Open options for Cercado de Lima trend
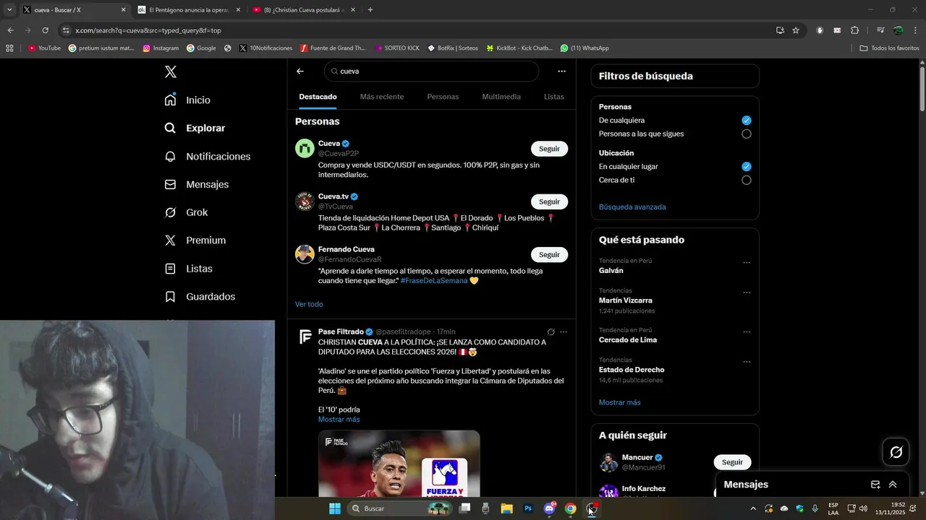The height and width of the screenshot is (520, 926). [747, 332]
